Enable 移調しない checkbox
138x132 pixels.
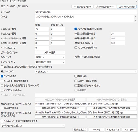pyautogui.click(x=76, y=76)
